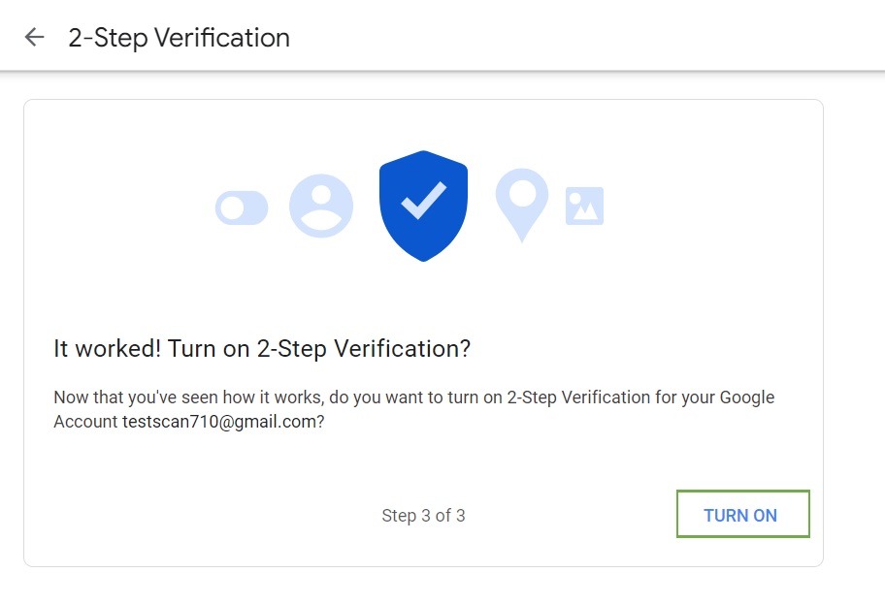This screenshot has width=885, height=604.
Task: Click the "2-Step Verification" page title
Action: pos(179,38)
